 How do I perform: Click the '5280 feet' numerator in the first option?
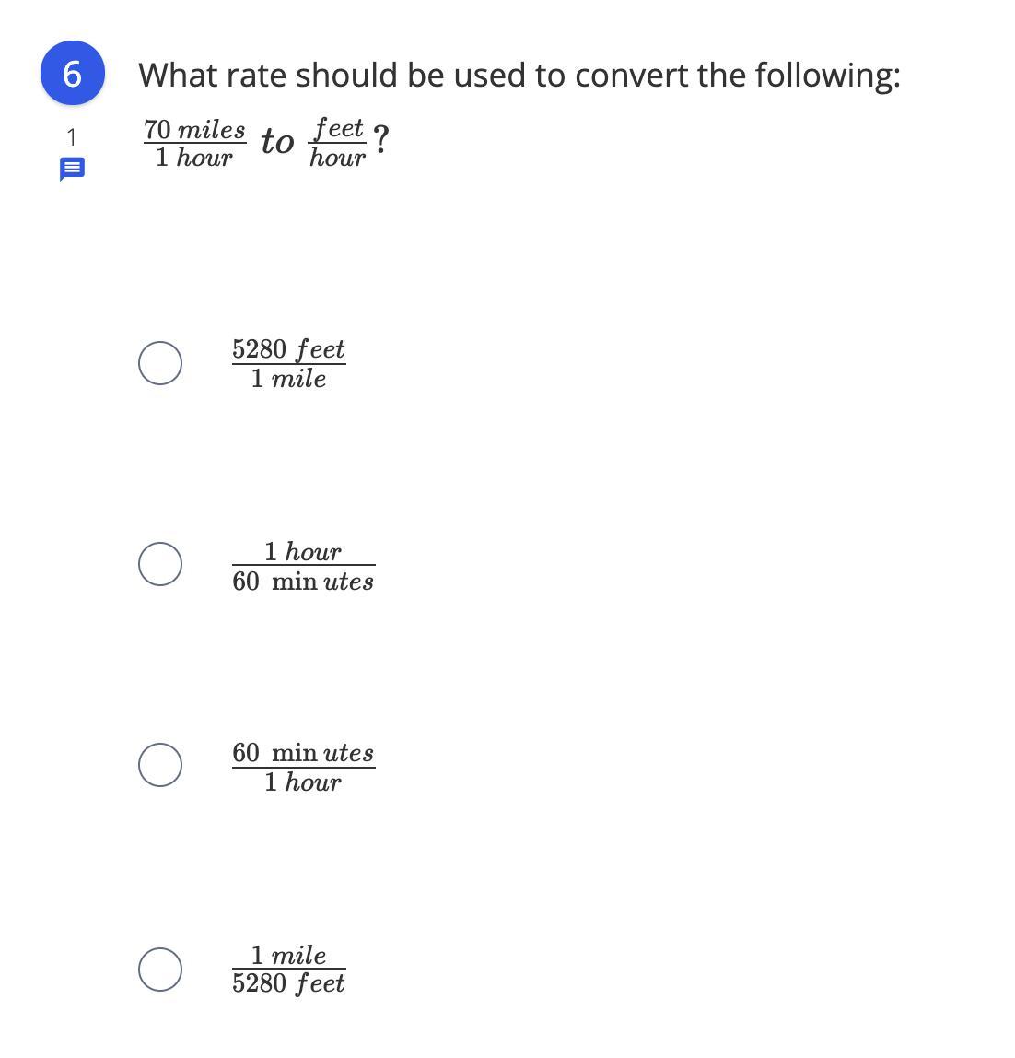tap(288, 349)
